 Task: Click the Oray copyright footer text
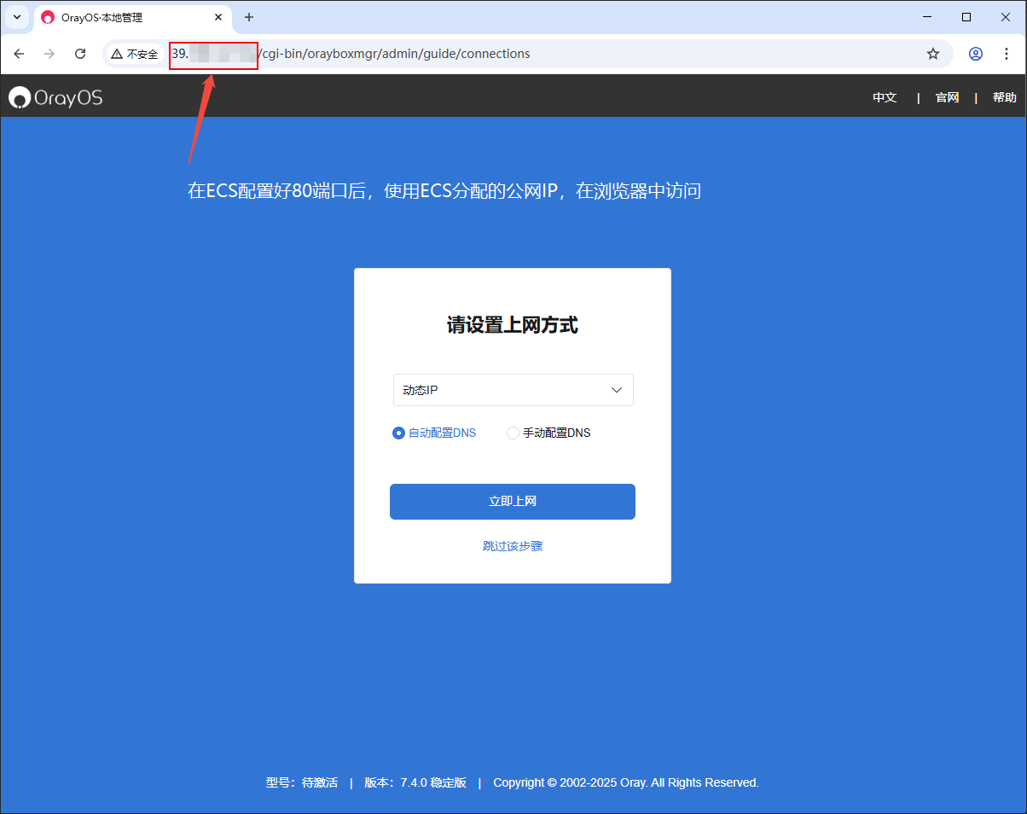(x=626, y=782)
